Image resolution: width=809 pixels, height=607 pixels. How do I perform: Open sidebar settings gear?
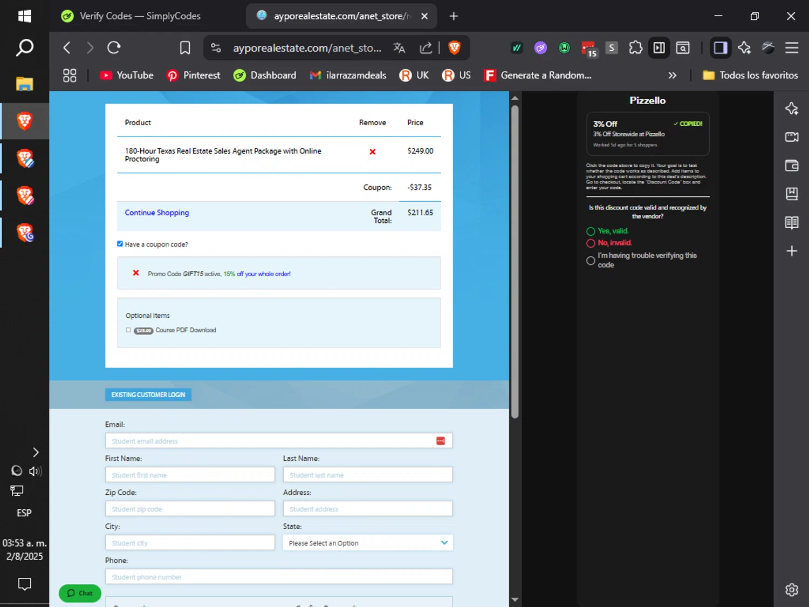[x=792, y=590]
